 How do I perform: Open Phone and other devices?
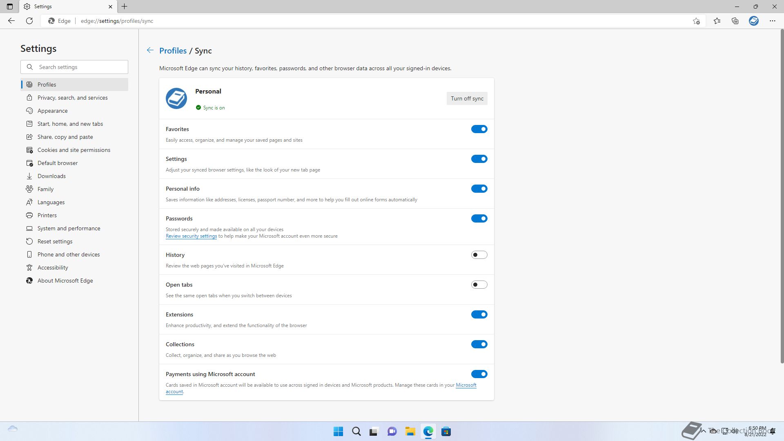(x=74, y=254)
